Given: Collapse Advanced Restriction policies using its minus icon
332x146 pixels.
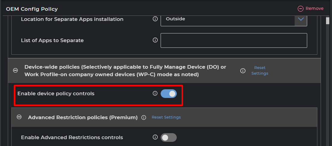Looking at the screenshot, I should (x=19, y=117).
